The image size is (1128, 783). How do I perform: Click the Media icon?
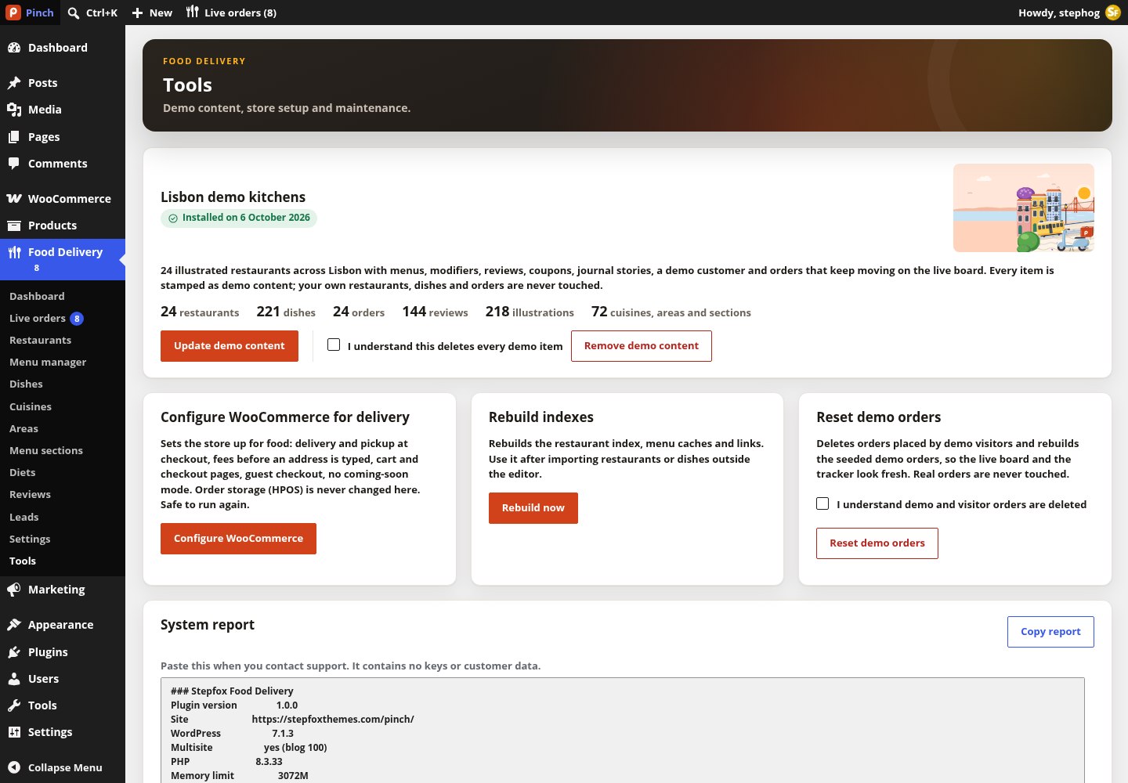pos(14,110)
